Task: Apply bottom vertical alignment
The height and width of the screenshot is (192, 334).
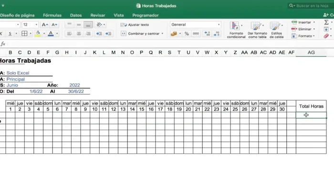Action: tap(88, 25)
